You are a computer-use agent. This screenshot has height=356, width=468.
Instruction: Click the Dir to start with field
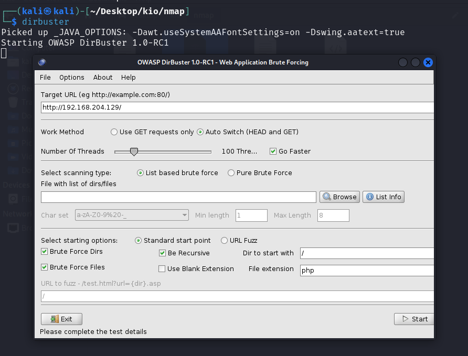click(x=367, y=253)
